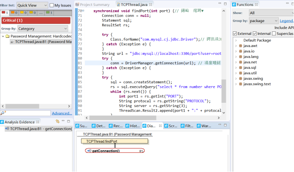Close the Functions view tab
Viewport: 294px width, 172px height.
(x=256, y=5)
